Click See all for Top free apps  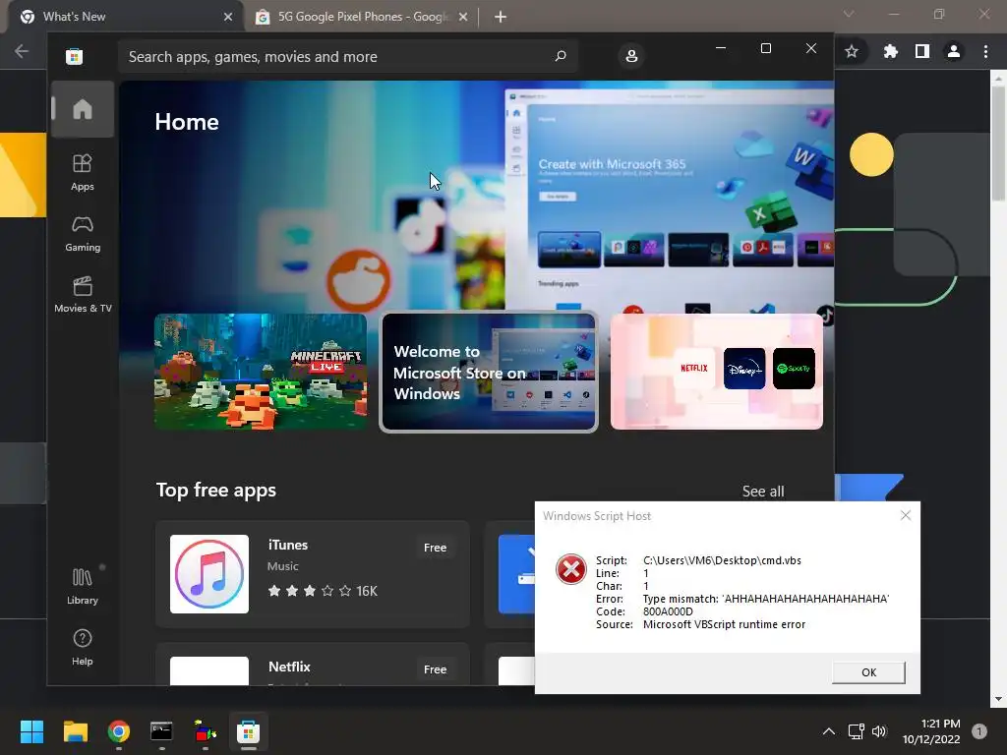pyautogui.click(x=763, y=492)
